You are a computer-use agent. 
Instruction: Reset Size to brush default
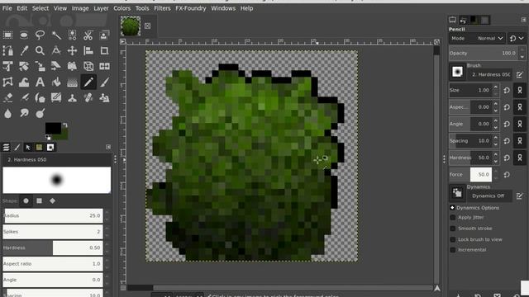click(507, 90)
